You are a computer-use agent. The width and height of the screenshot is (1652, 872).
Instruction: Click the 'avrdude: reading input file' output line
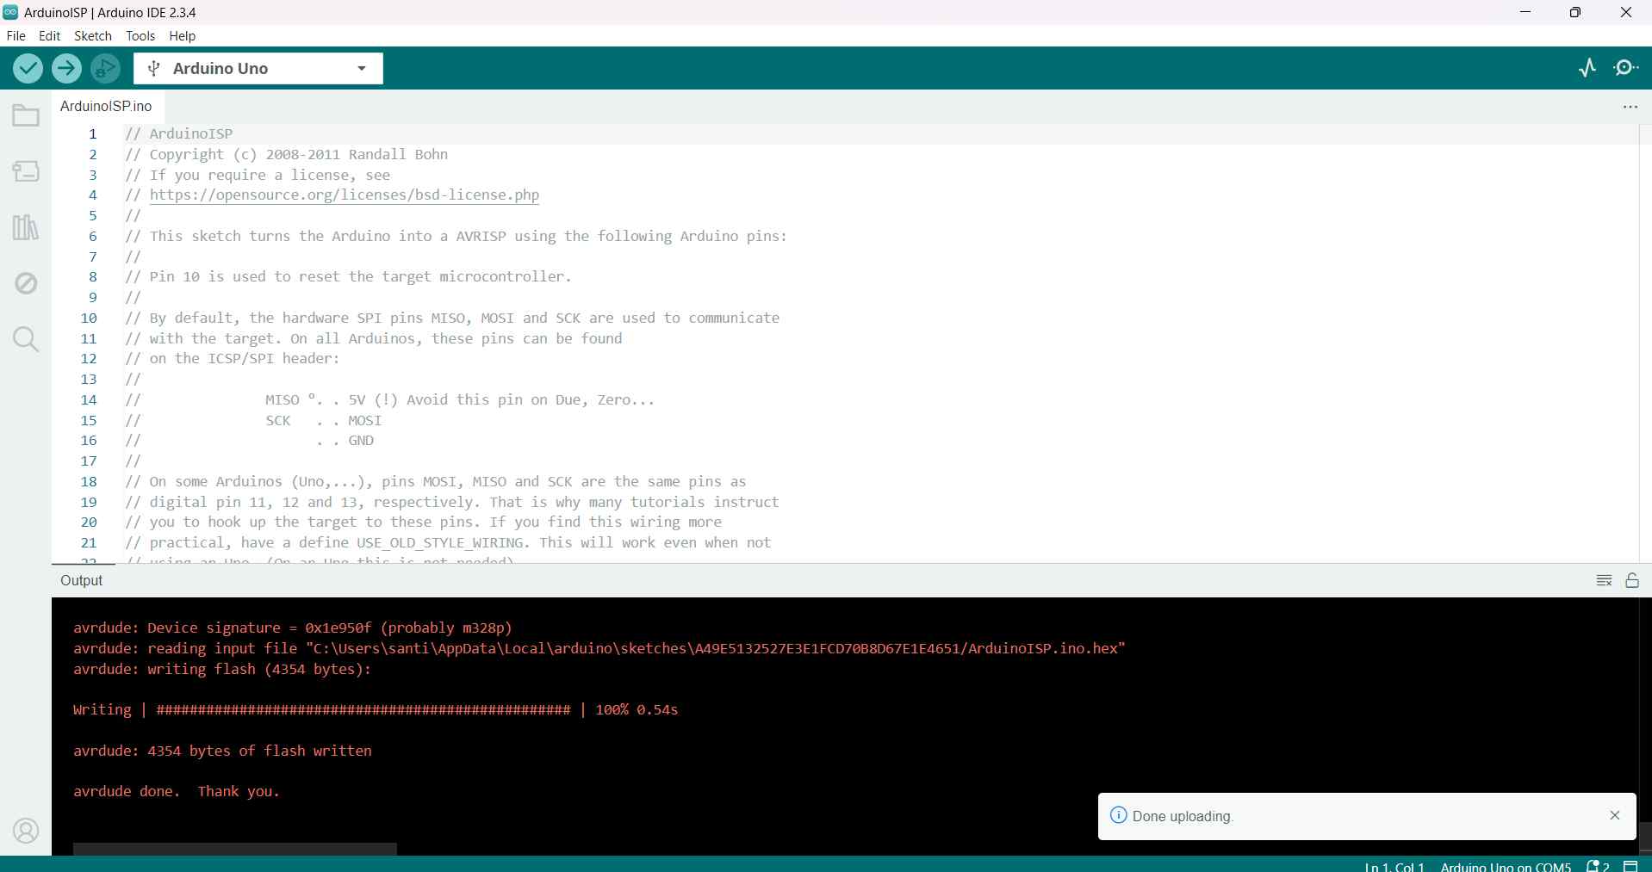(599, 649)
